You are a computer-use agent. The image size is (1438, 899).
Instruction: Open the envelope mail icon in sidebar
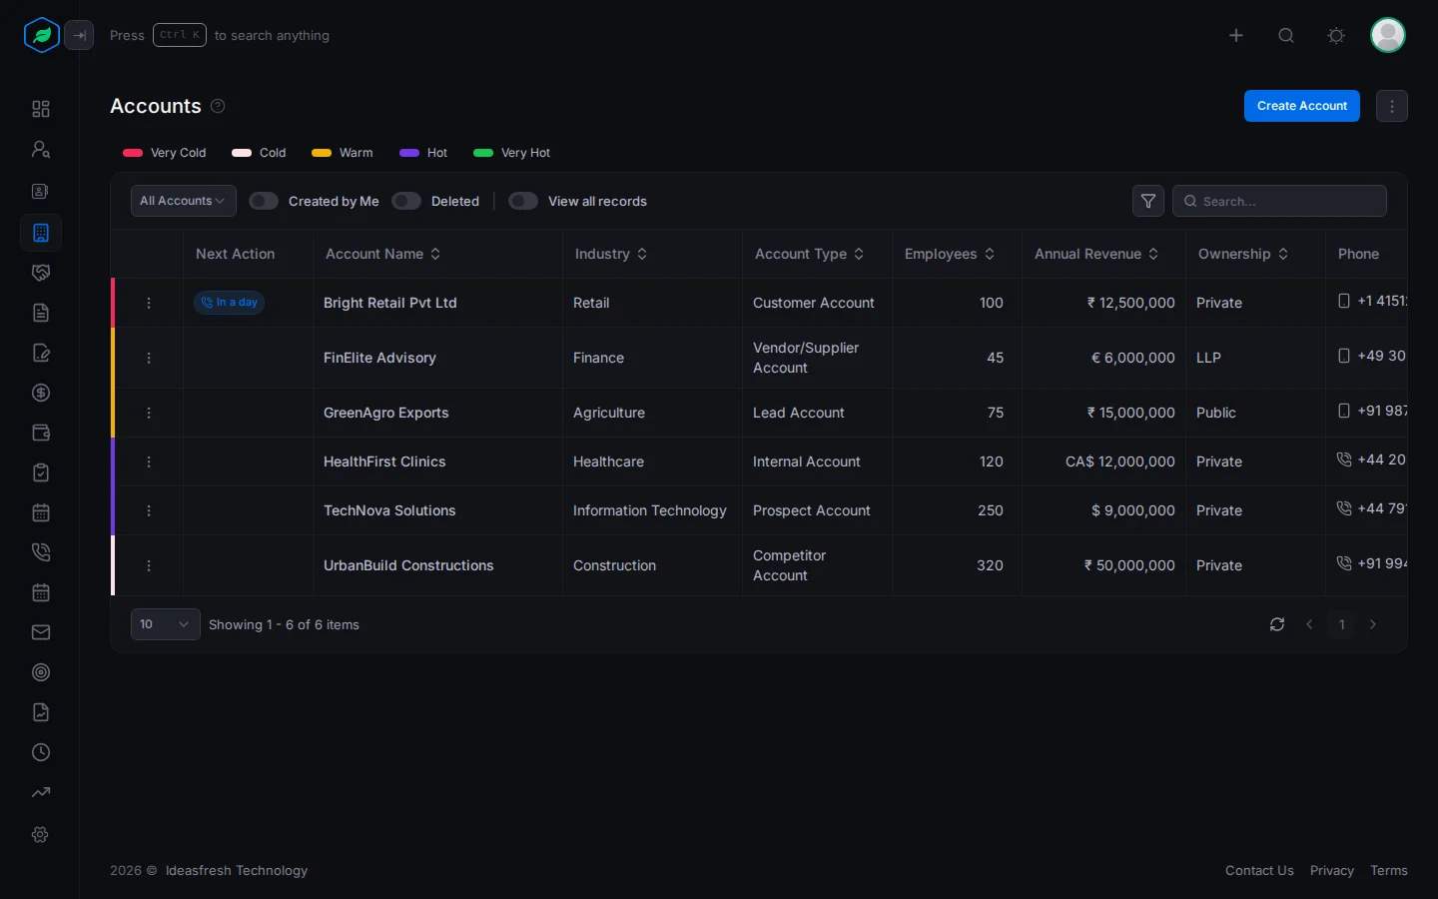41,632
